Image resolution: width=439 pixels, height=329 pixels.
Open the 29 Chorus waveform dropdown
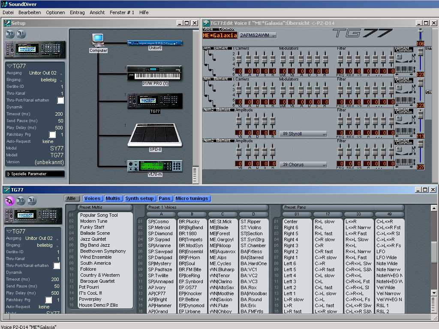click(x=304, y=164)
